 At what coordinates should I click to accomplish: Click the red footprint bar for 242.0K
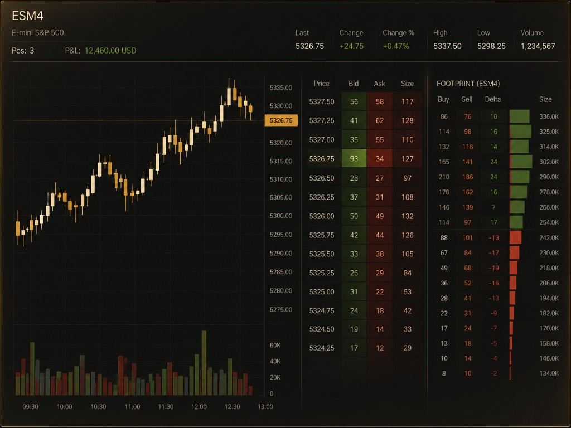(x=516, y=237)
